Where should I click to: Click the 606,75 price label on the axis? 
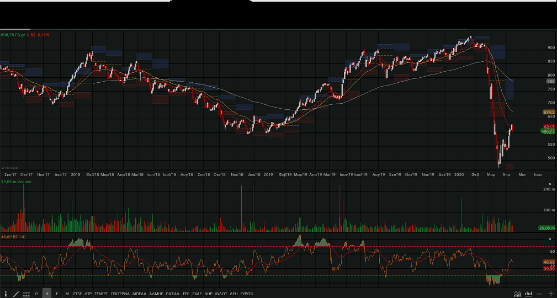tap(547, 131)
